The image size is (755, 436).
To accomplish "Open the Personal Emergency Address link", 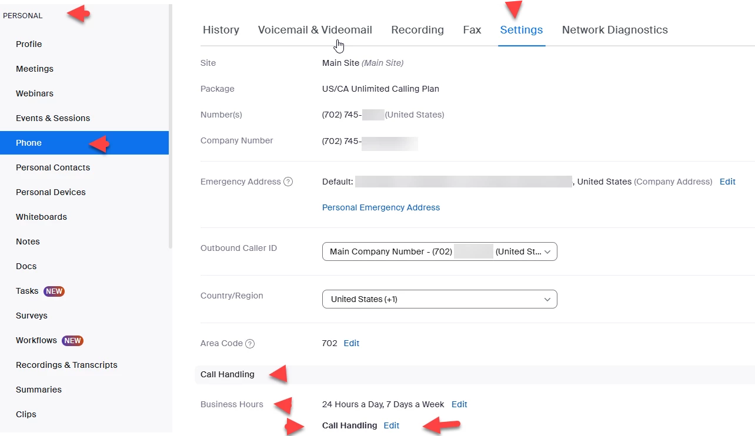I will 381,207.
